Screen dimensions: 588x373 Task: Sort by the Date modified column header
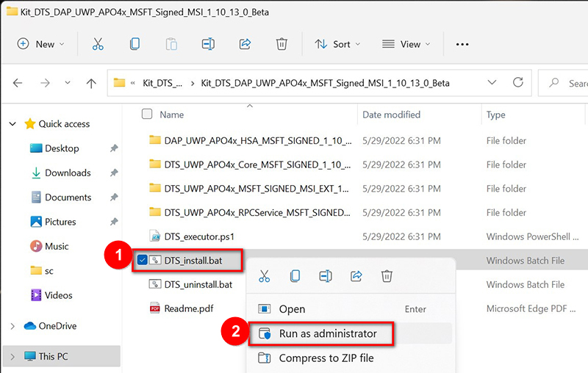(391, 115)
